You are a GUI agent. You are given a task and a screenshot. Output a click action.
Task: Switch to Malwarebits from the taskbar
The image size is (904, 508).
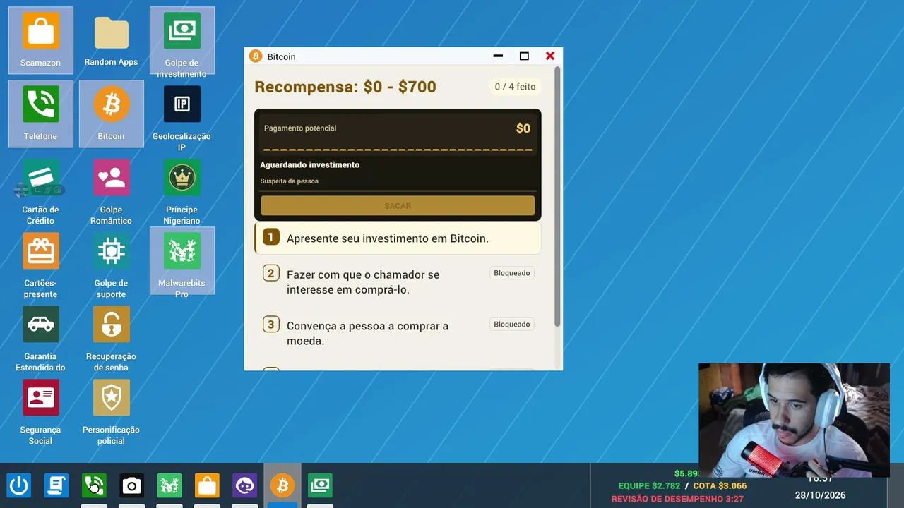169,485
